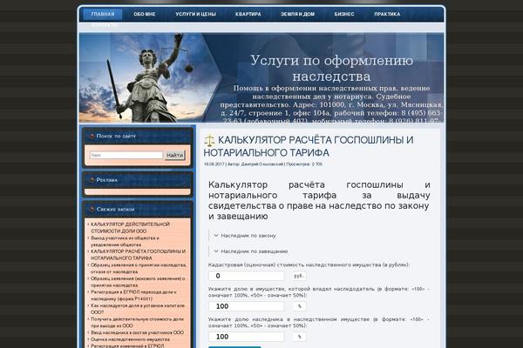
Task: Open recent post КАЛЬКУЛЯТОР ДЕЙСТВИТЕЛЬНОЙ СТОИМОСТИ ДОЛИ ООО
Action: [131, 227]
